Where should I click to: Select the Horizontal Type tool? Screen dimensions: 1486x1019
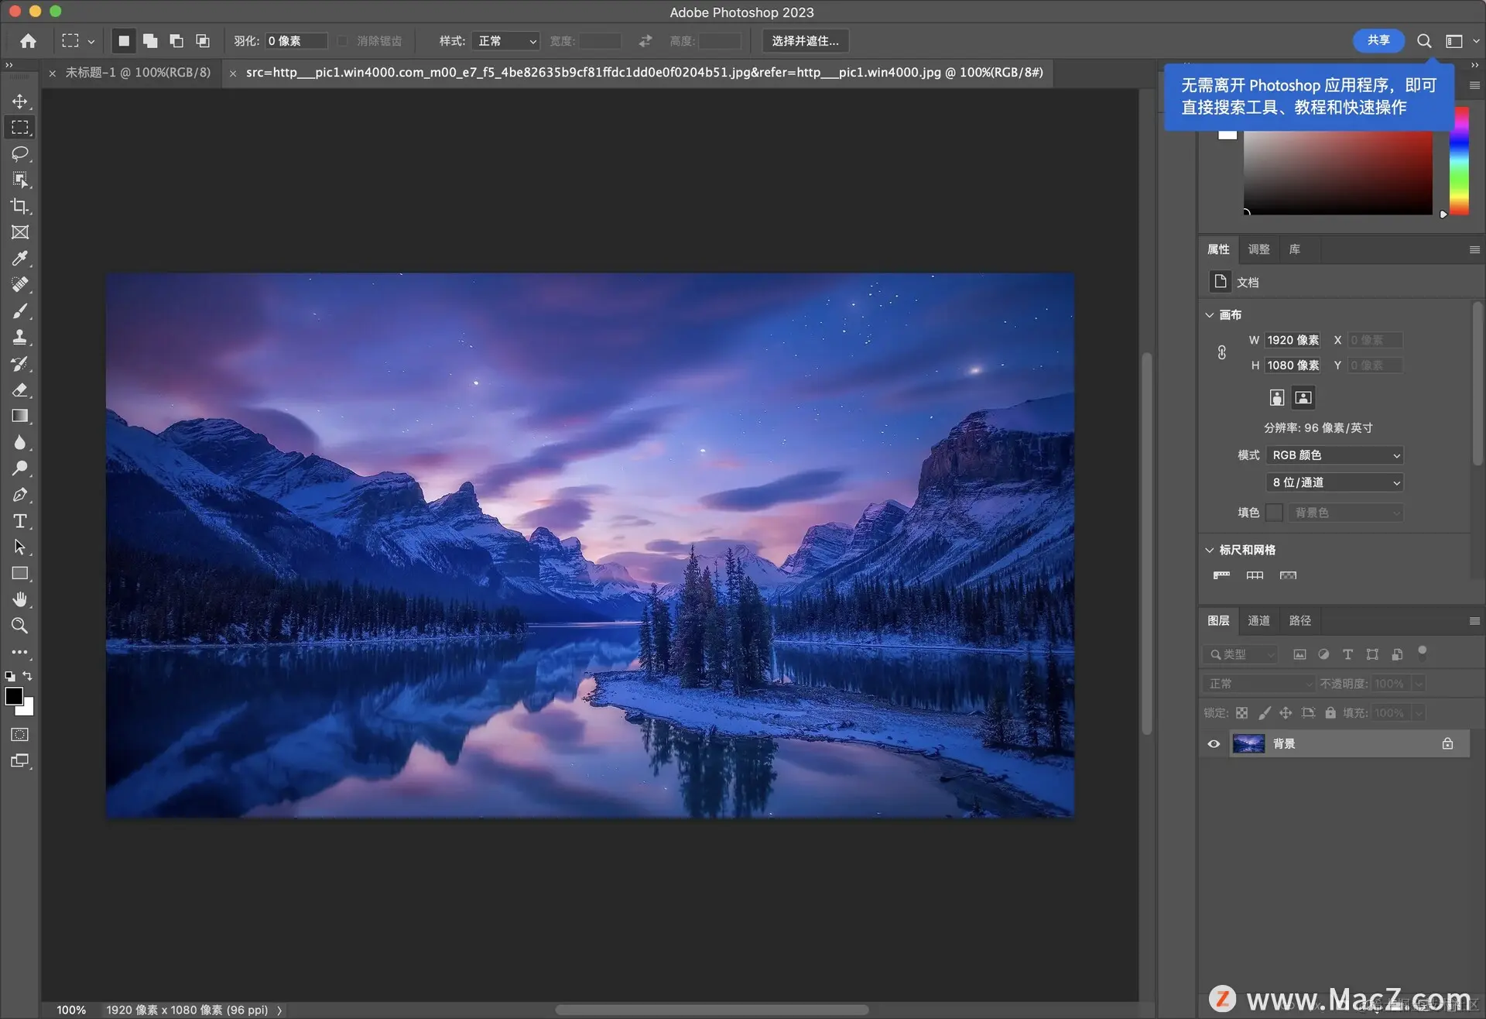(x=20, y=521)
